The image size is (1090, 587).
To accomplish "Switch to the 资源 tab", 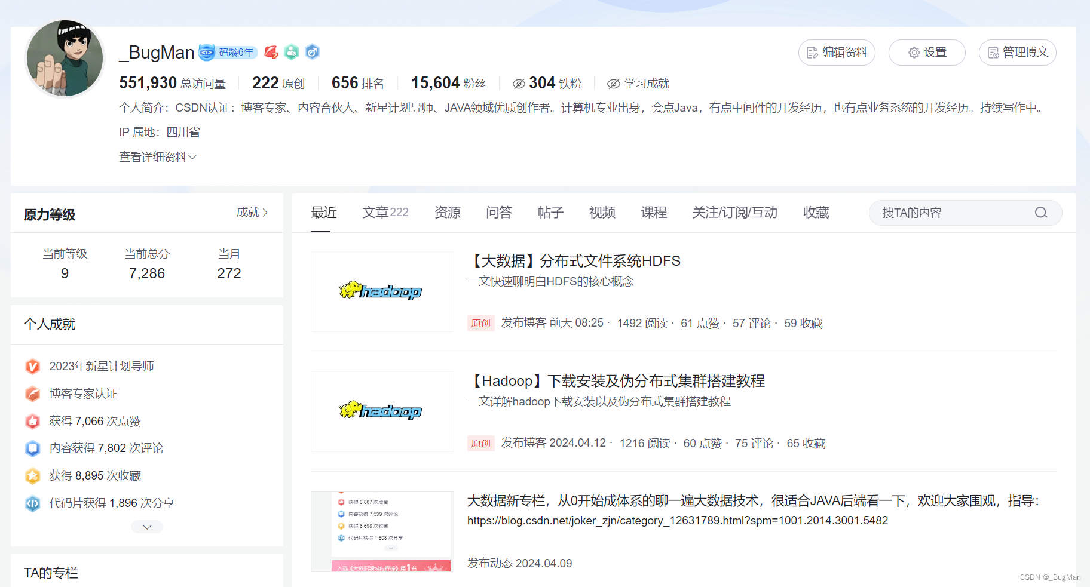I will 448,213.
